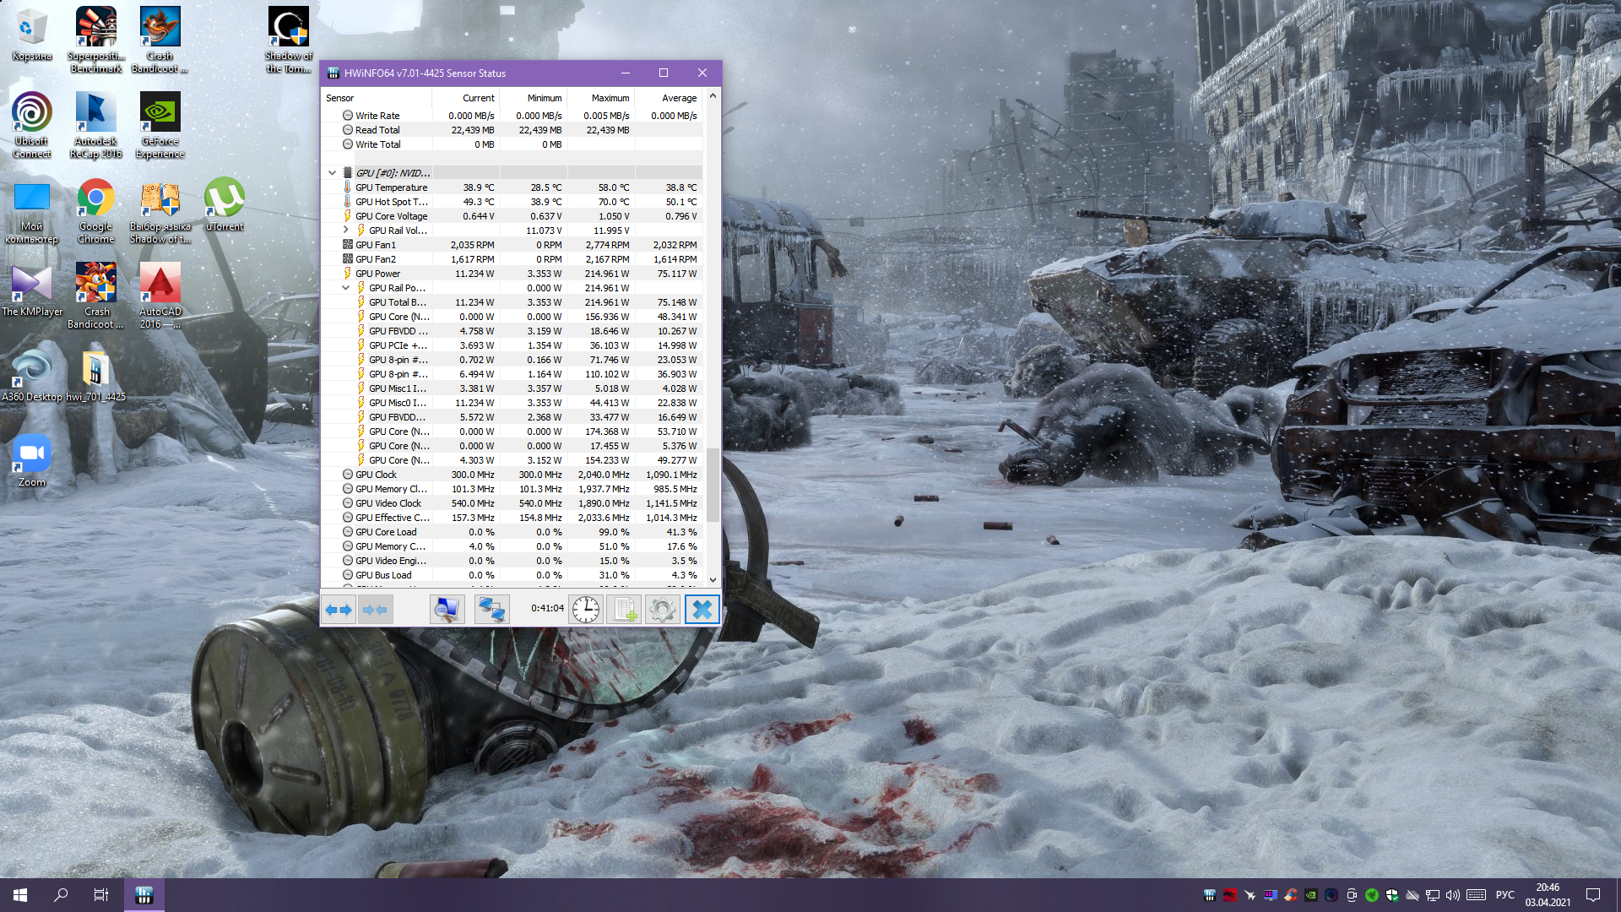1621x912 pixels.
Task: Expand the GPU Rail Vol... row
Action: (x=345, y=230)
